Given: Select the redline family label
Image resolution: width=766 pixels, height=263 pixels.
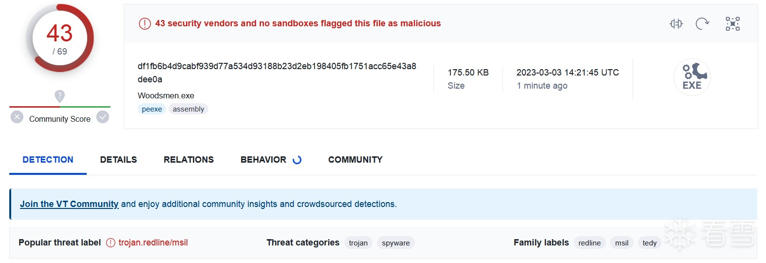Looking at the screenshot, I should (x=589, y=243).
